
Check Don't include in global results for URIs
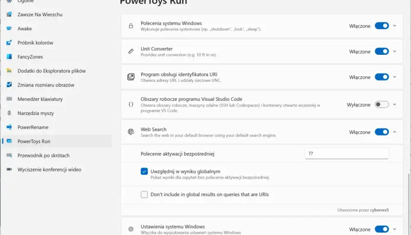click(144, 194)
